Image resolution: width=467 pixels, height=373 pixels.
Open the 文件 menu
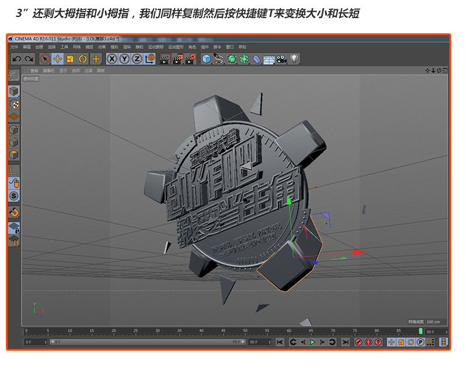[14, 47]
